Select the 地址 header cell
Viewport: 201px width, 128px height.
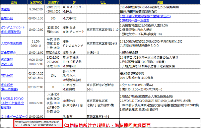pyautogui.click(x=103, y=2)
